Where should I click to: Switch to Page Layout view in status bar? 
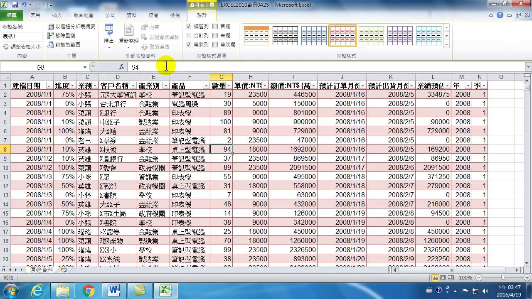coord(443,277)
